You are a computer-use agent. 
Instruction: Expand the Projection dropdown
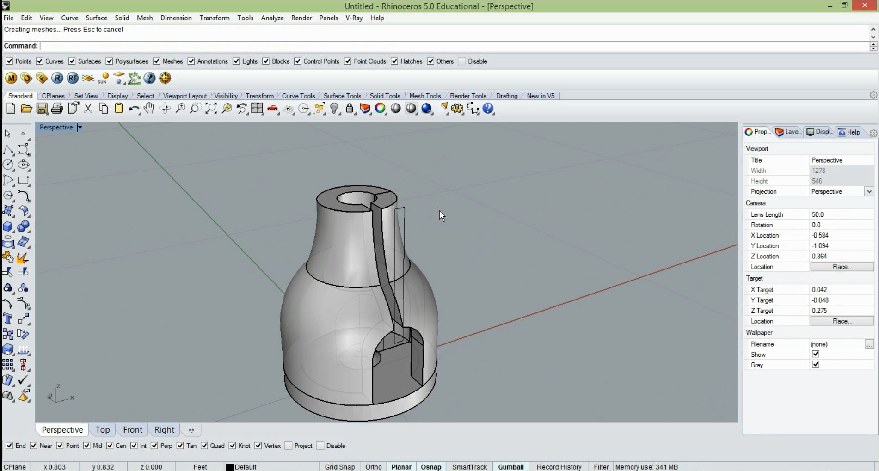(x=869, y=191)
